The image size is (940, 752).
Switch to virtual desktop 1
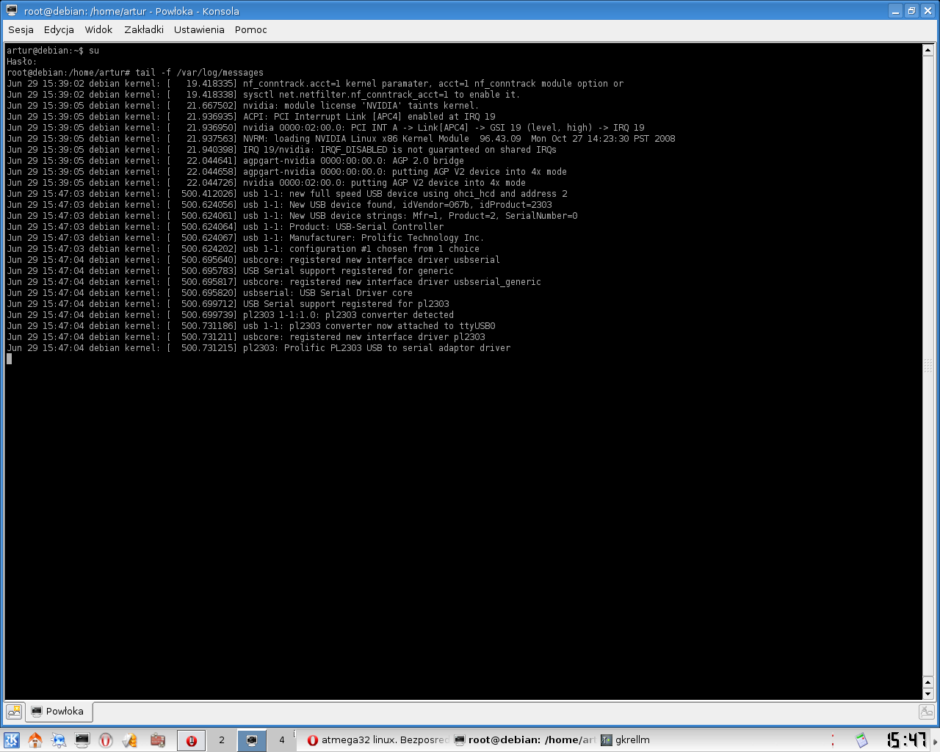[x=192, y=740]
